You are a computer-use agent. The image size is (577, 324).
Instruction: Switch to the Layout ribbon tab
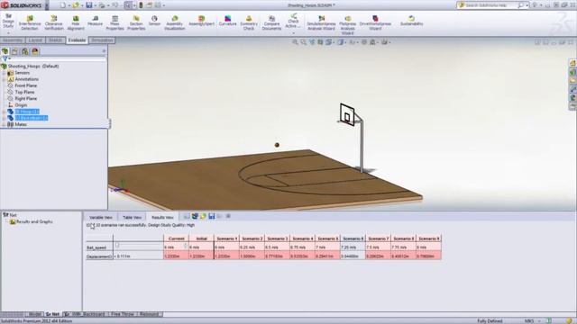35,40
